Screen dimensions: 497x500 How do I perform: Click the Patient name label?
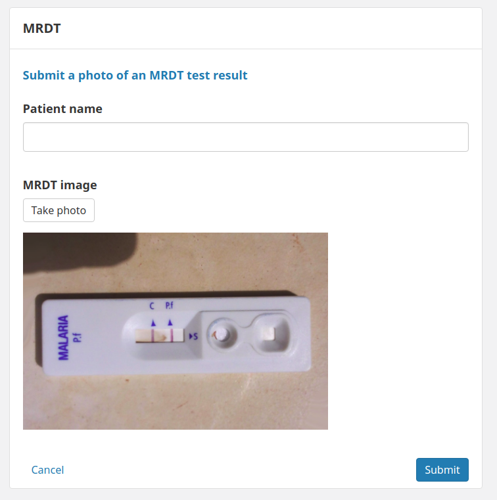coord(62,108)
